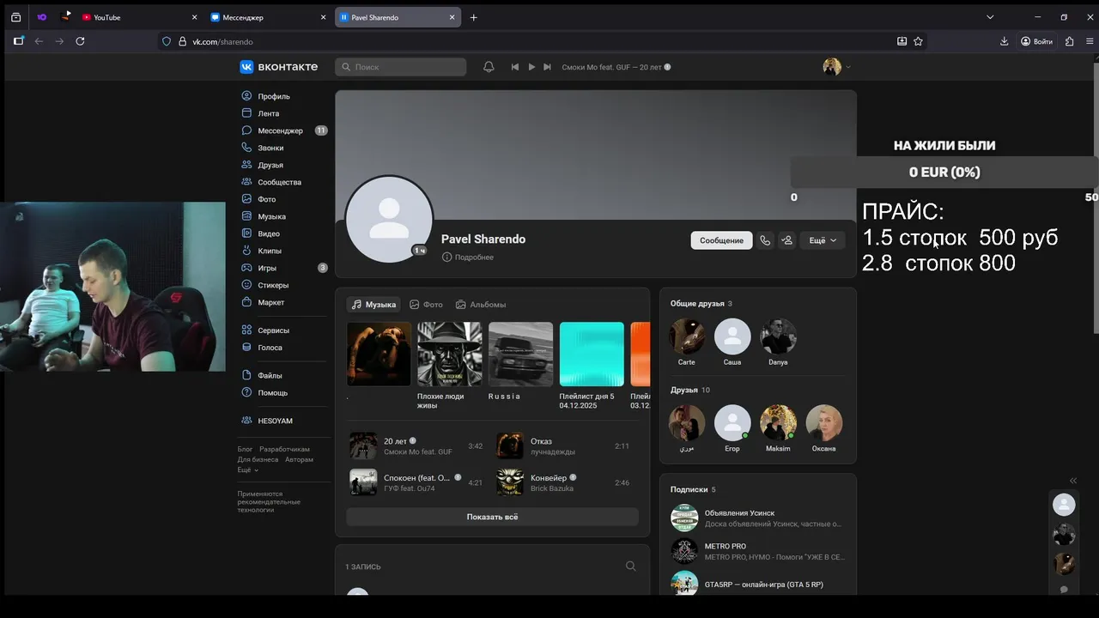The image size is (1099, 618).
Task: Collapse the chat sidebar chevrons
Action: pos(1073,481)
